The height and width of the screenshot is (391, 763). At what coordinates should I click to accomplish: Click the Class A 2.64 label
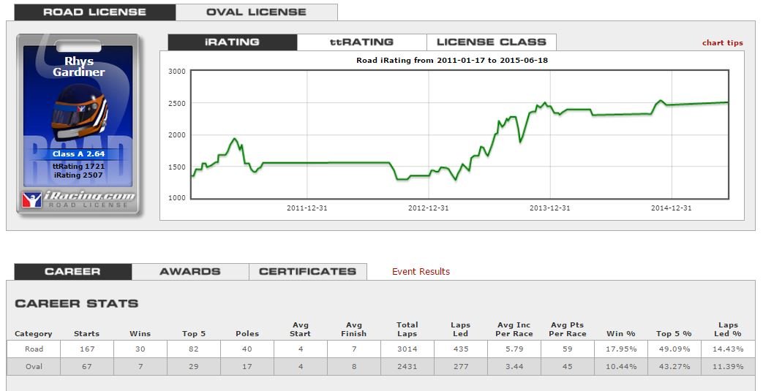[79, 153]
